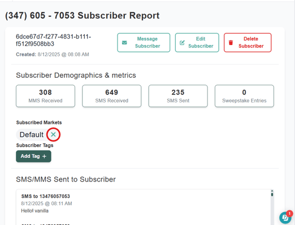Image resolution: width=295 pixels, height=225 pixels.
Task: Click the subscriber ID 6dce67d7-f277-4831 text
Action: (x=54, y=40)
